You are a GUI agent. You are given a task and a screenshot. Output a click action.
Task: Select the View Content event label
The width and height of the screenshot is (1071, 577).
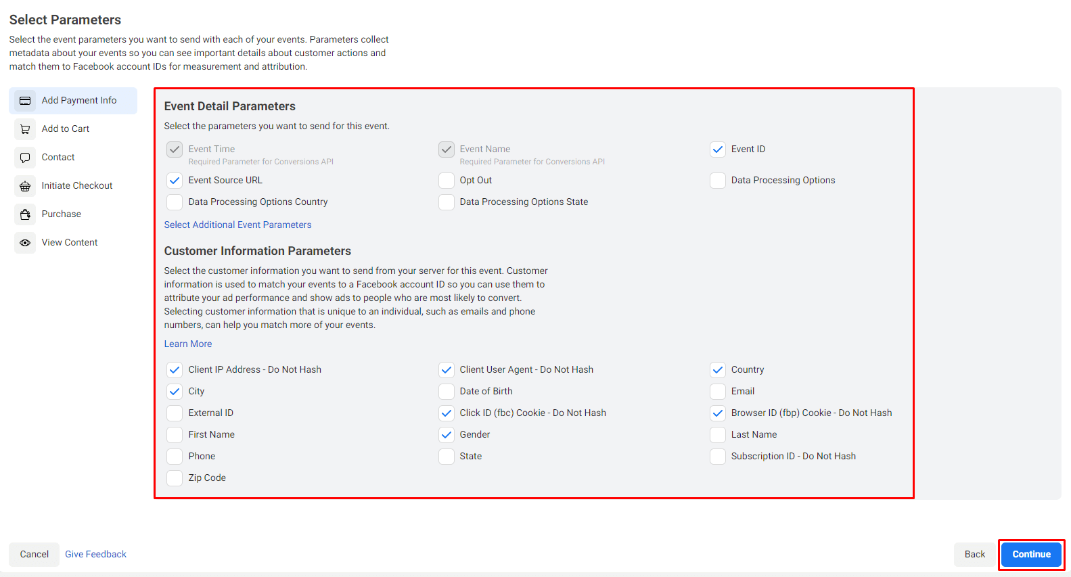tap(70, 242)
